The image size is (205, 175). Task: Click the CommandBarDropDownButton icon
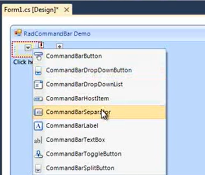[38, 71]
